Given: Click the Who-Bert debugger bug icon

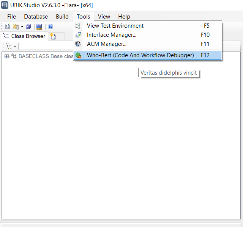Looking at the screenshot, I should (78, 55).
